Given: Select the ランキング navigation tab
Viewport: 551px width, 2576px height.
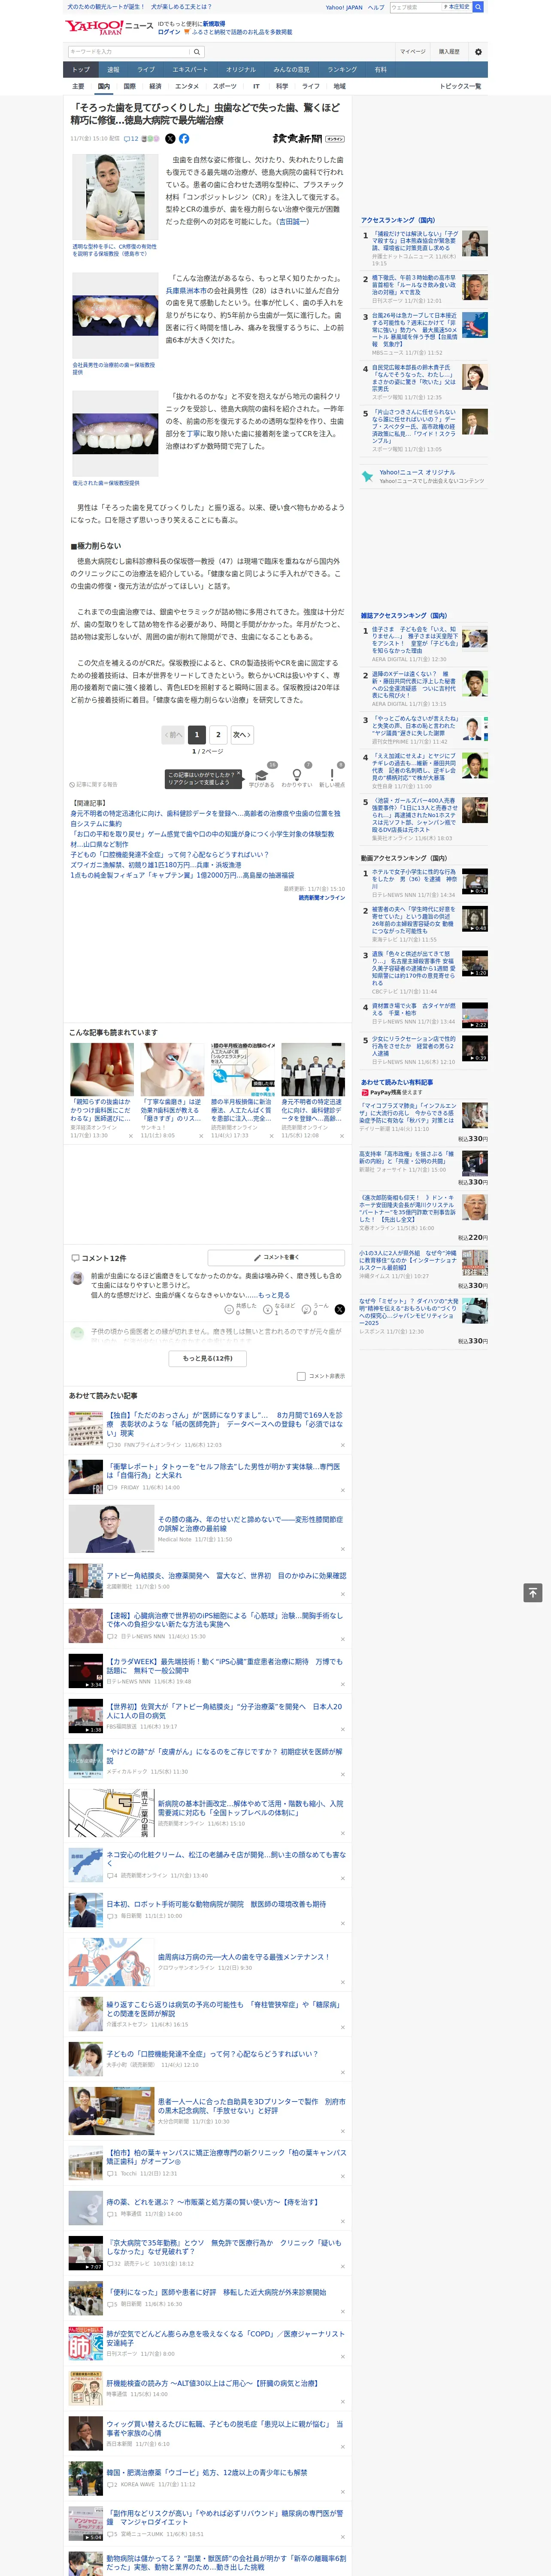Looking at the screenshot, I should pos(342,70).
